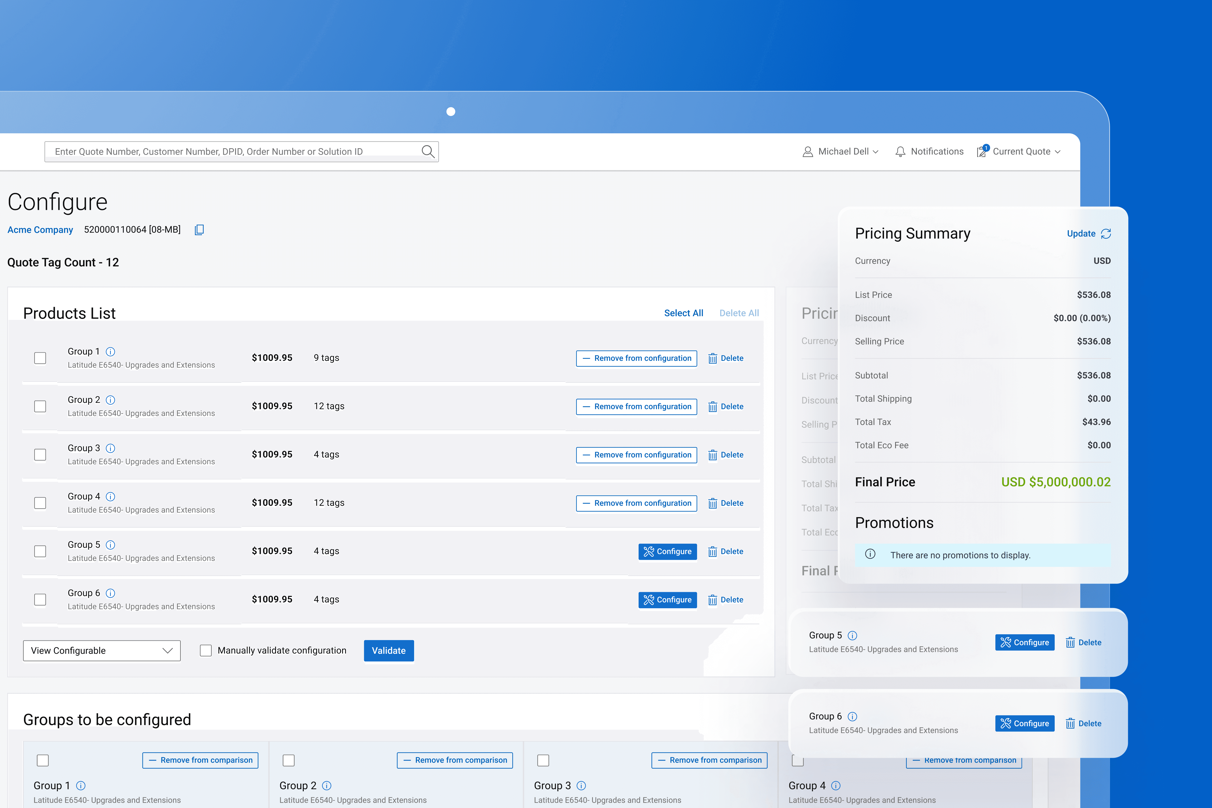Viewport: 1212px width, 808px height.
Task: Click Configure button for Group 5 in Products List
Action: (x=667, y=551)
